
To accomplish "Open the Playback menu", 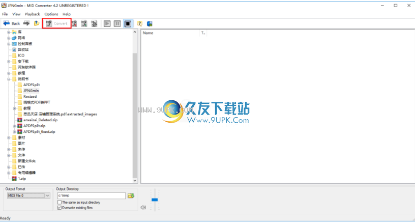I will coord(32,14).
